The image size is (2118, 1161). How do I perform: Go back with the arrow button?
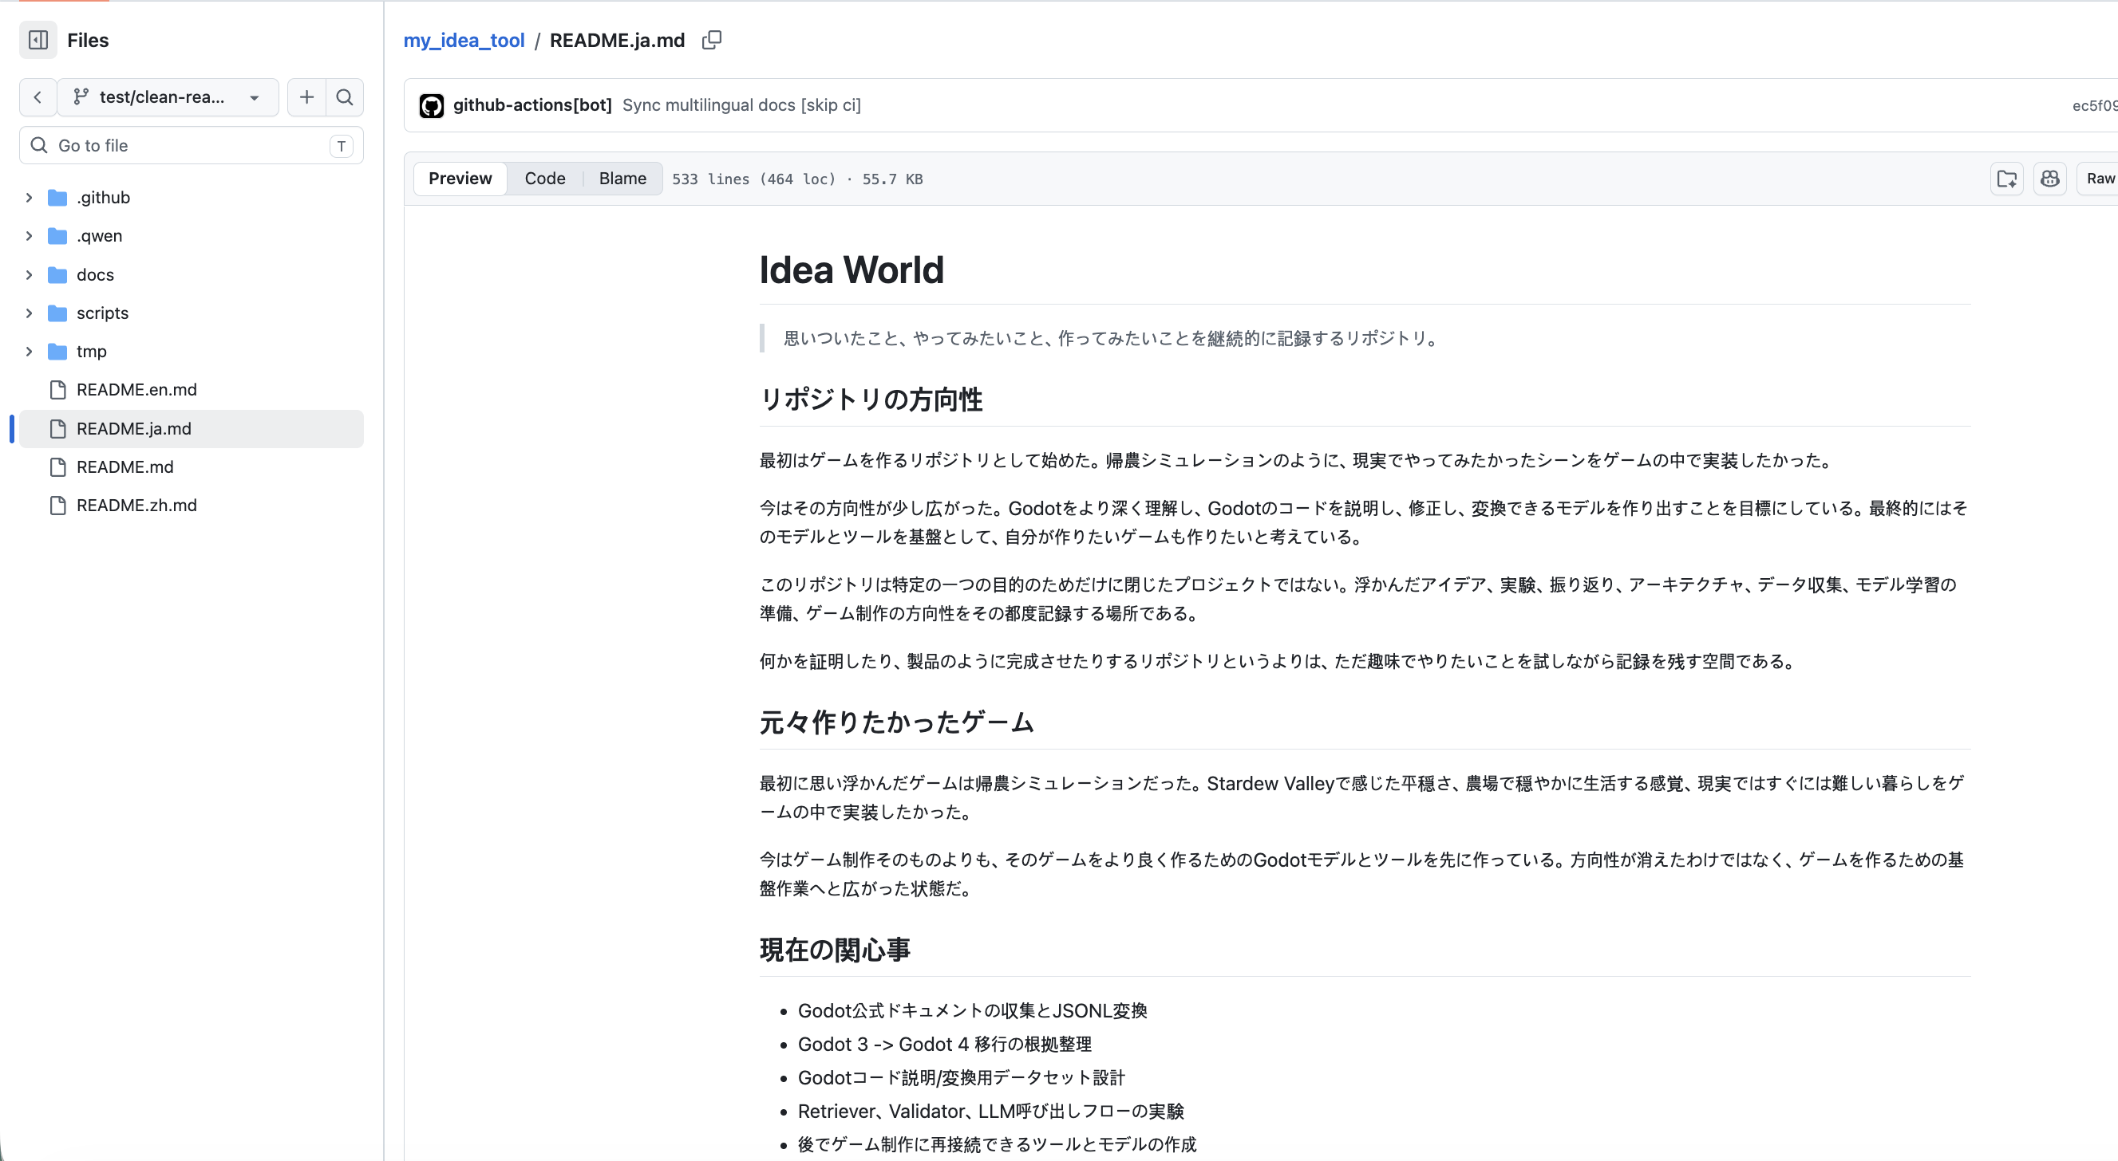38,97
